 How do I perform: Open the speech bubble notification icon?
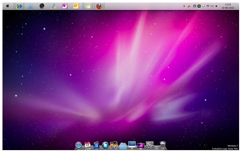point(204,6)
